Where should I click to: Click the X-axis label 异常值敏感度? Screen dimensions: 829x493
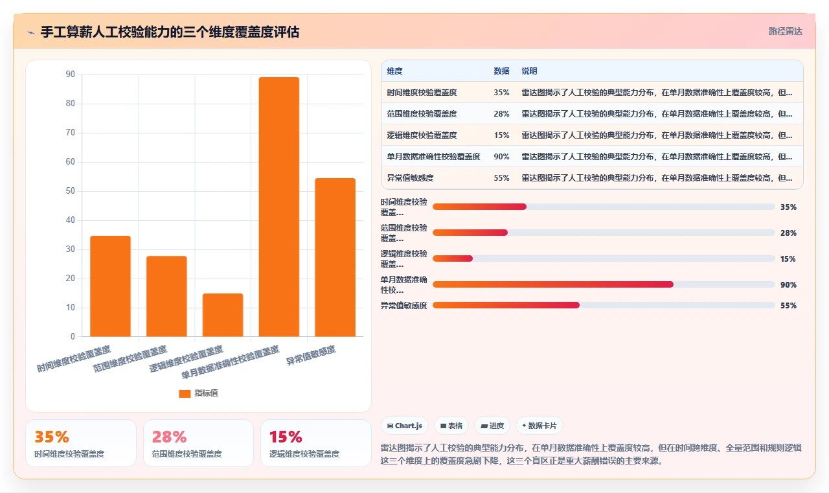pos(312,356)
